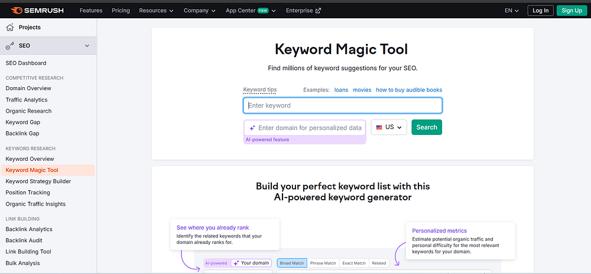
Task: Click the 'loans' example keyword
Action: point(341,90)
